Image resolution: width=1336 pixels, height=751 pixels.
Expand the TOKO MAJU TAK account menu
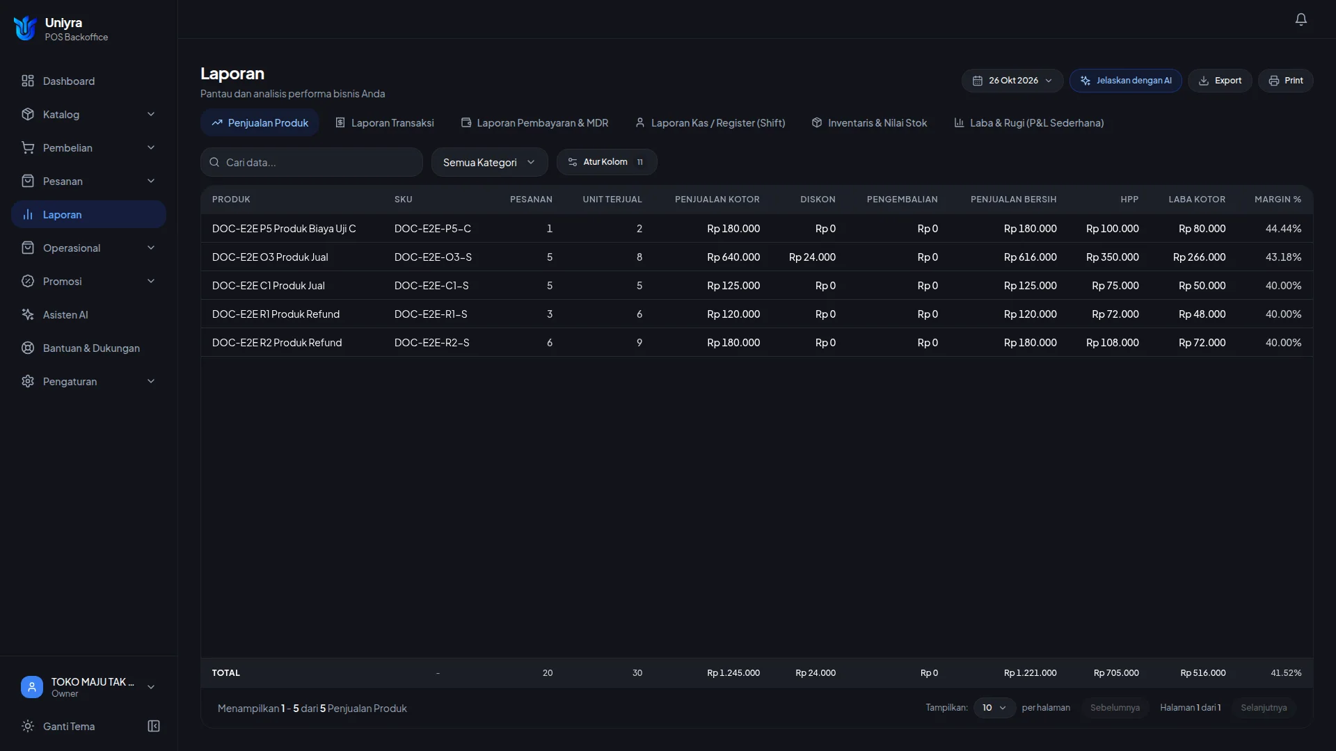151,687
